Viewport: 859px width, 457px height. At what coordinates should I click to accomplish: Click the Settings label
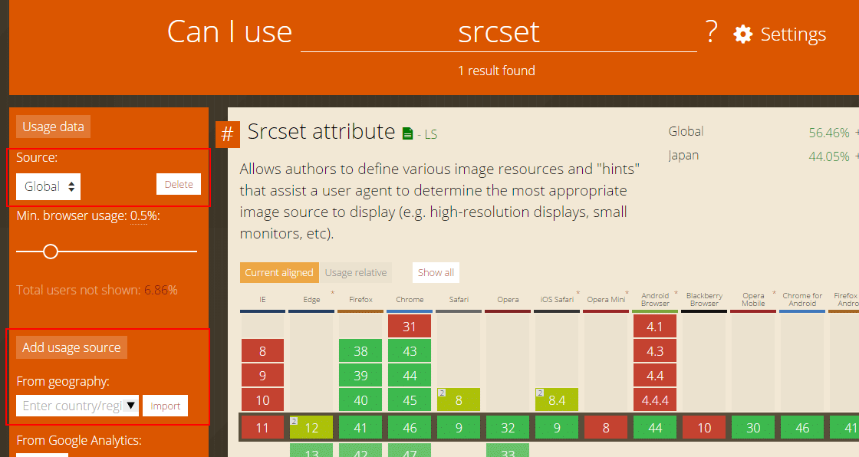[793, 34]
